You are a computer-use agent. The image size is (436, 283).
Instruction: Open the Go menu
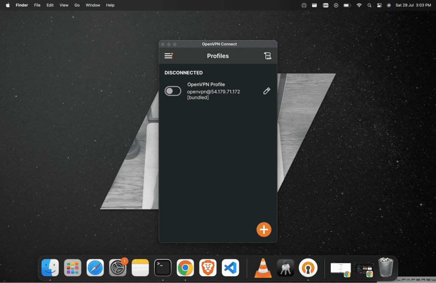click(77, 5)
